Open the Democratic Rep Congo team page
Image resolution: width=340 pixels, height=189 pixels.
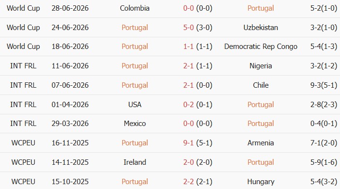[x=260, y=47]
